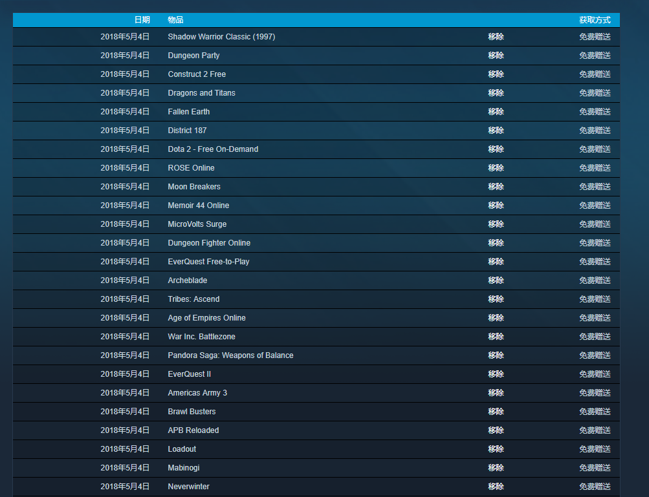Click 移除 for MicroVolts Surge
Image resolution: width=649 pixels, height=497 pixels.
tap(496, 224)
